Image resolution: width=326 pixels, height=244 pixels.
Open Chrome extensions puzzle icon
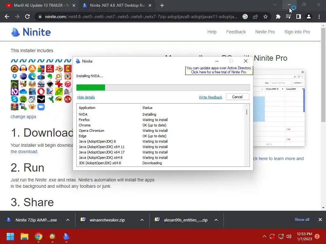tap(278, 17)
